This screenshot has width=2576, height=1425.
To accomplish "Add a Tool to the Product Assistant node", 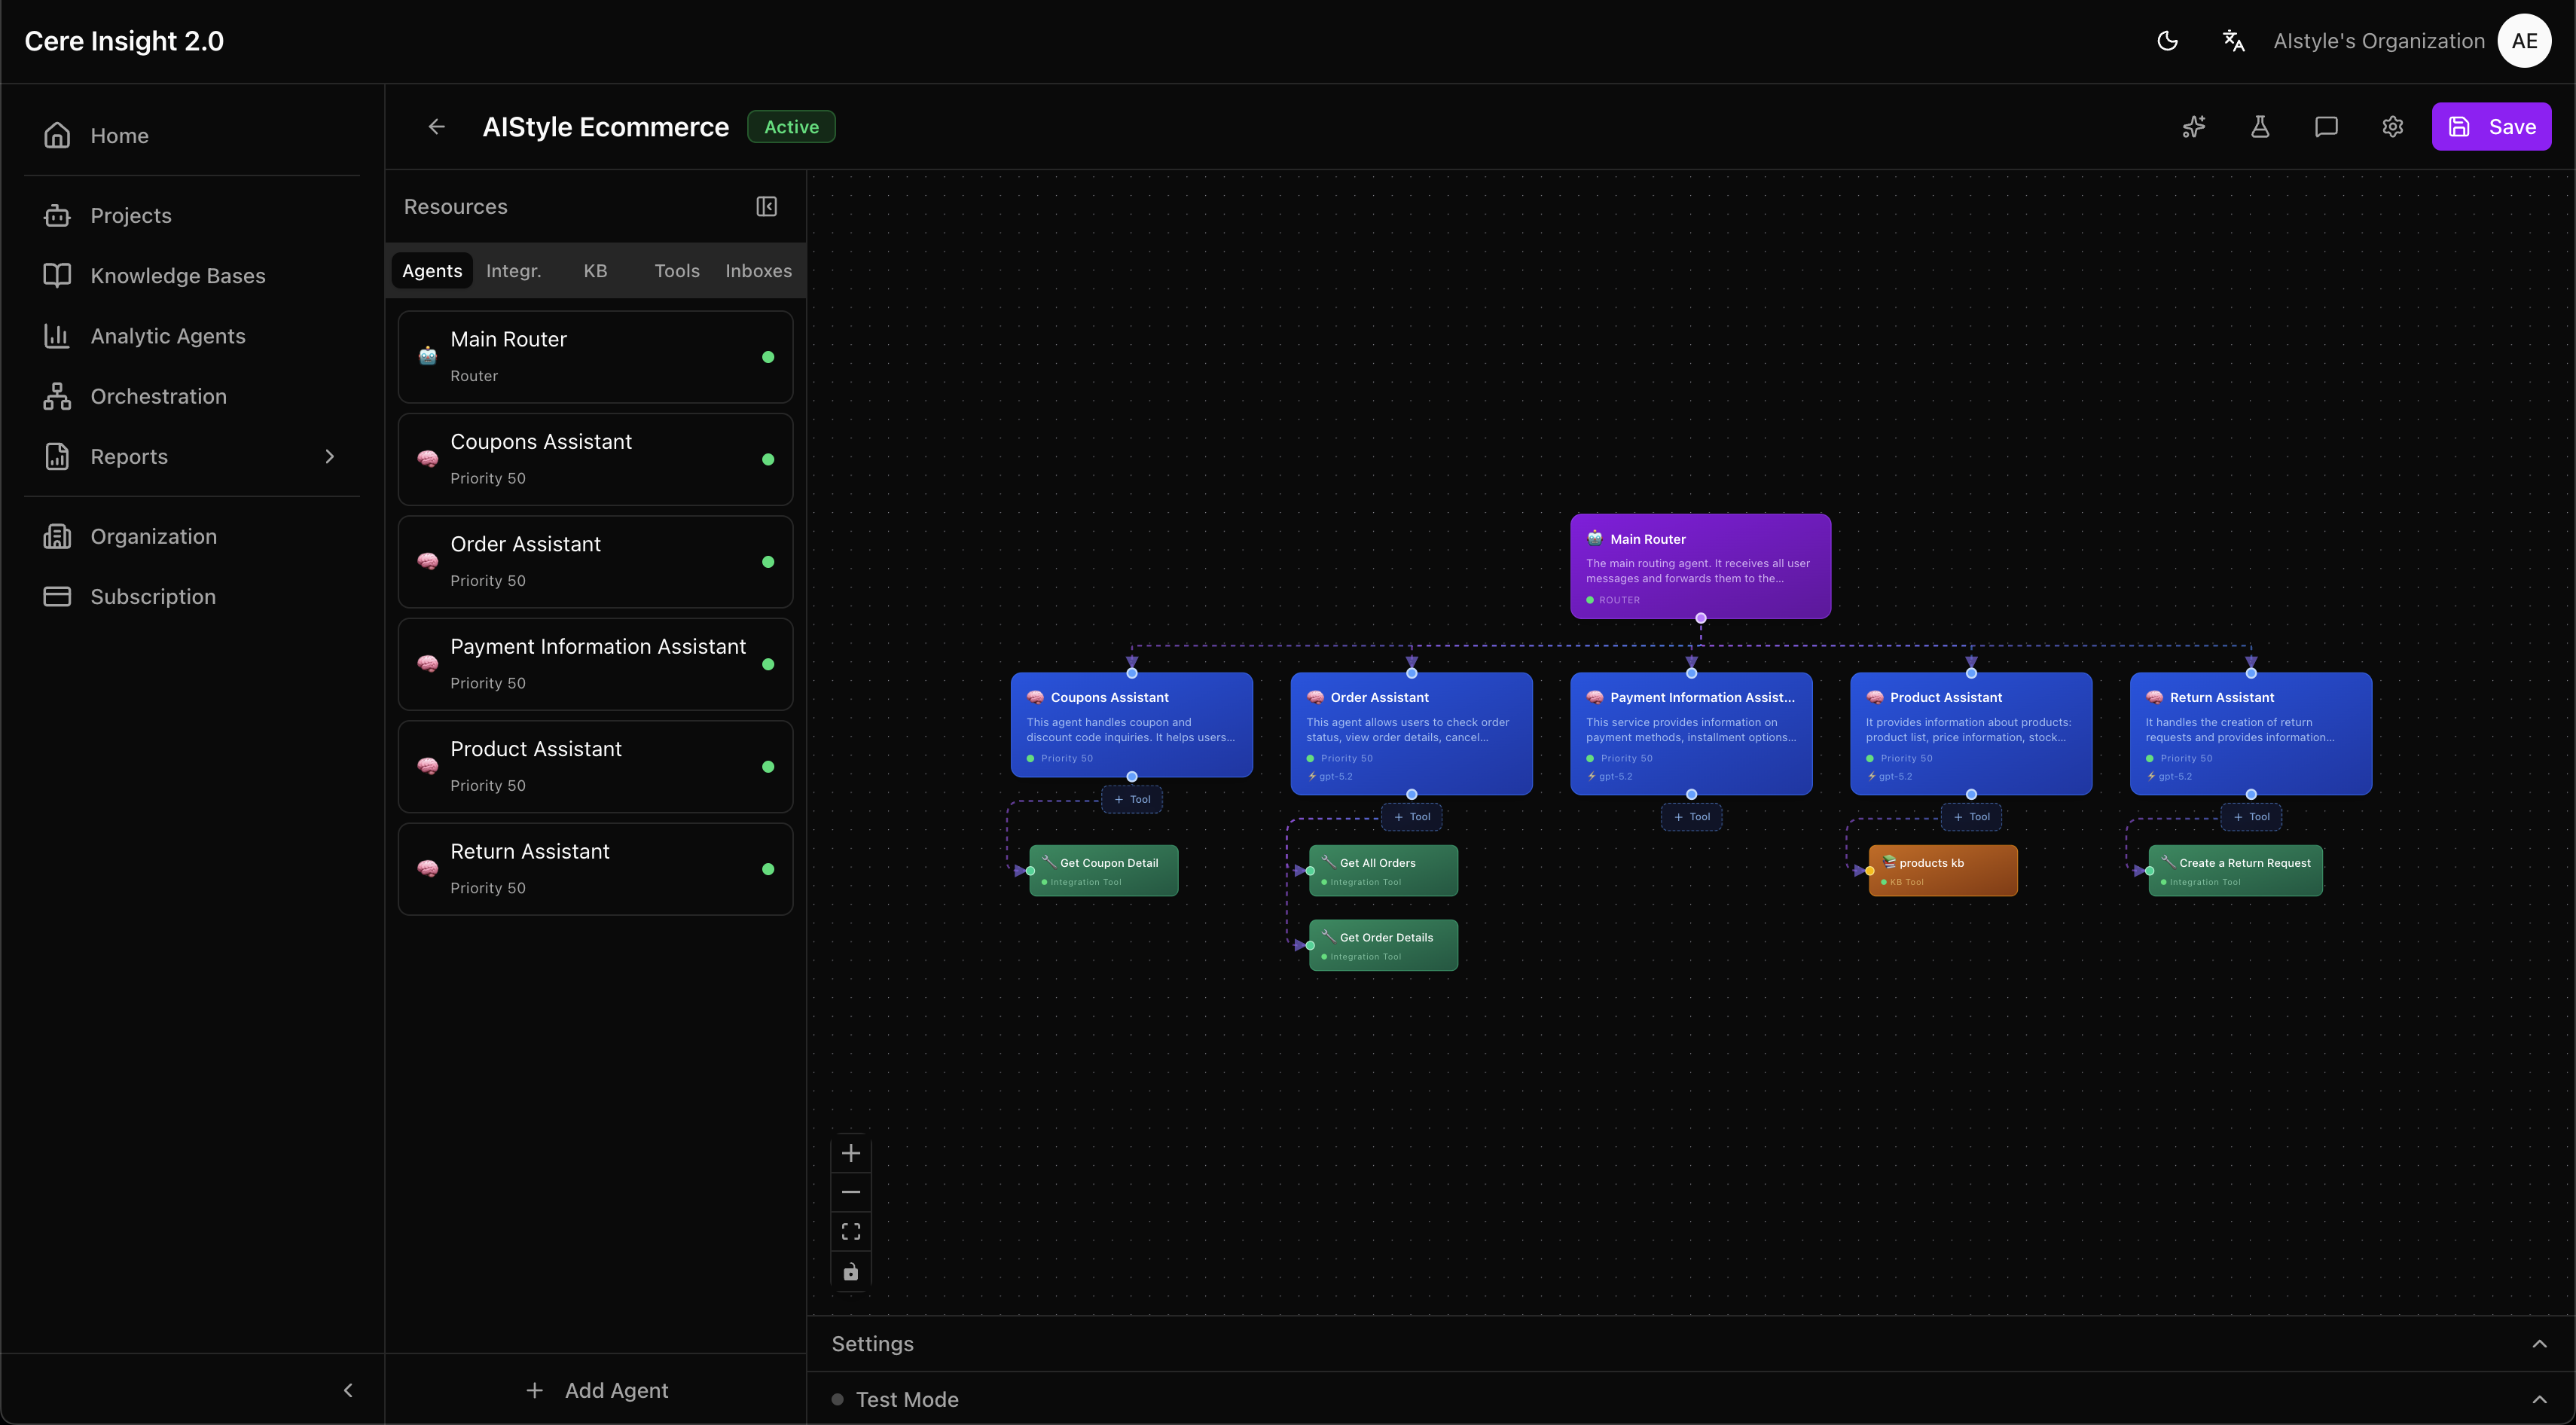I will [1971, 816].
